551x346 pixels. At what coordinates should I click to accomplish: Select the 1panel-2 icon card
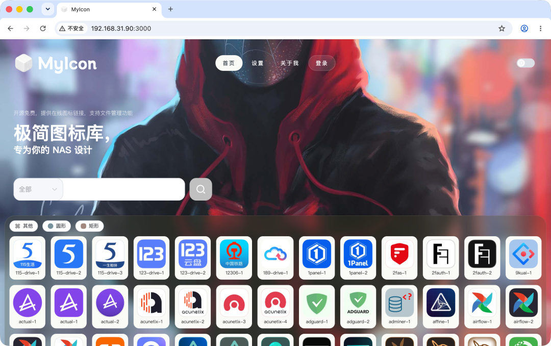(358, 258)
